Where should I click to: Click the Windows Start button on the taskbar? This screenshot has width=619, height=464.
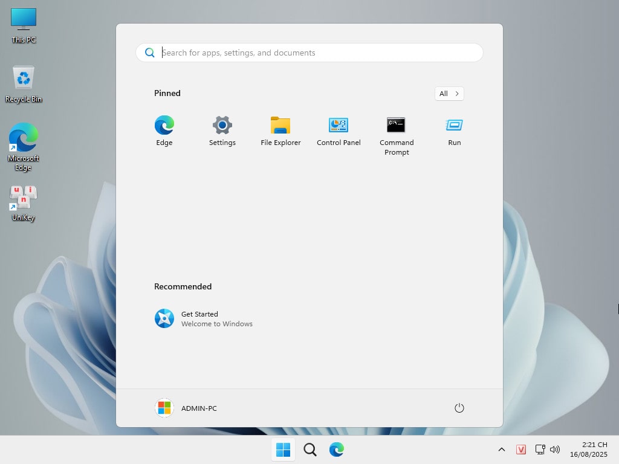click(283, 449)
